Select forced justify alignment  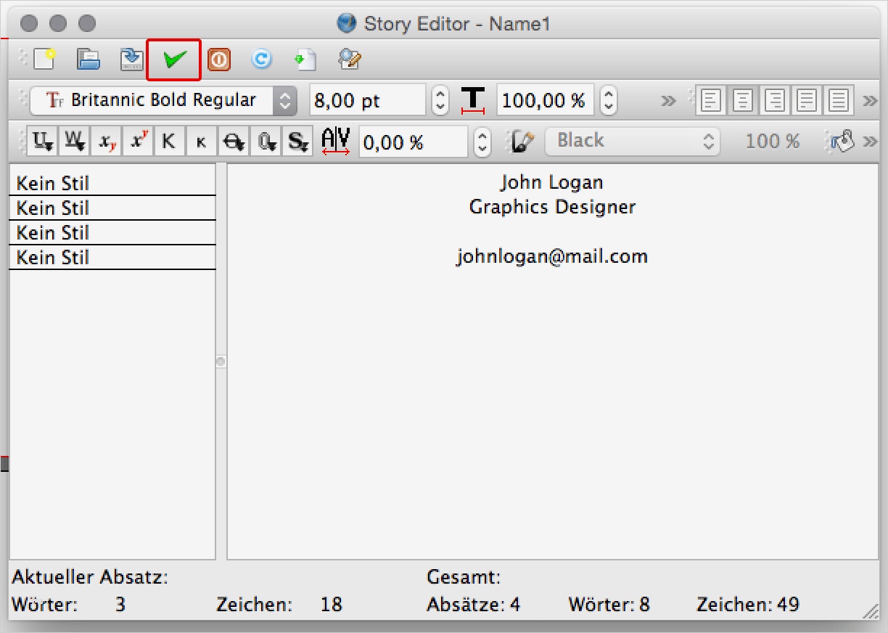pyautogui.click(x=839, y=100)
